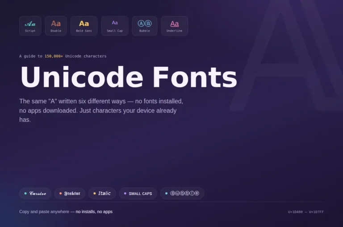This screenshot has width=343, height=227.
Task: Pick the Small Cap style card
Action: tap(115, 26)
